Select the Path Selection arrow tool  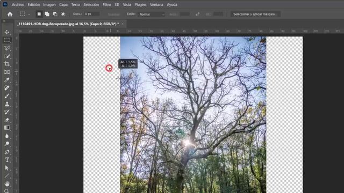click(7, 168)
